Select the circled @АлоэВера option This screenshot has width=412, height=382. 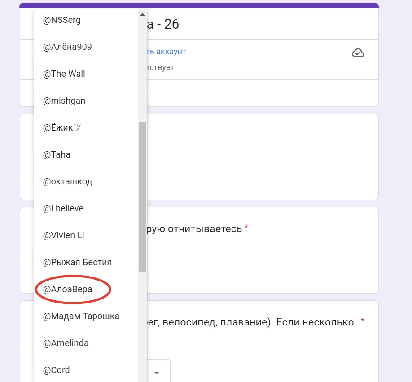[68, 290]
